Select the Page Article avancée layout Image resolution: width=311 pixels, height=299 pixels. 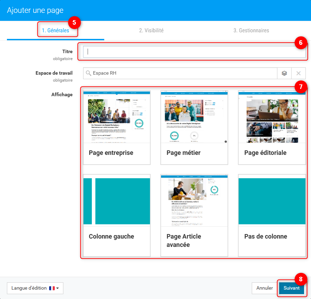pyautogui.click(x=194, y=215)
